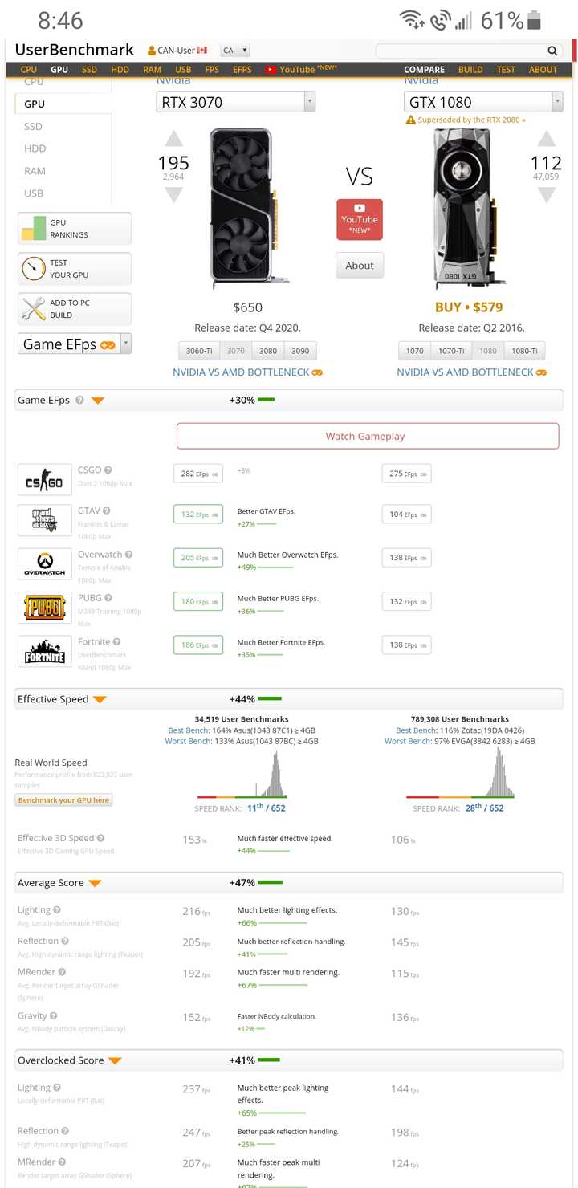Click the search input field

tap(462, 51)
